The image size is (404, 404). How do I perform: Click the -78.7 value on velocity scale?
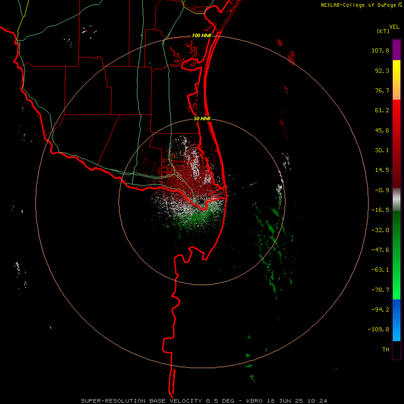click(x=380, y=290)
